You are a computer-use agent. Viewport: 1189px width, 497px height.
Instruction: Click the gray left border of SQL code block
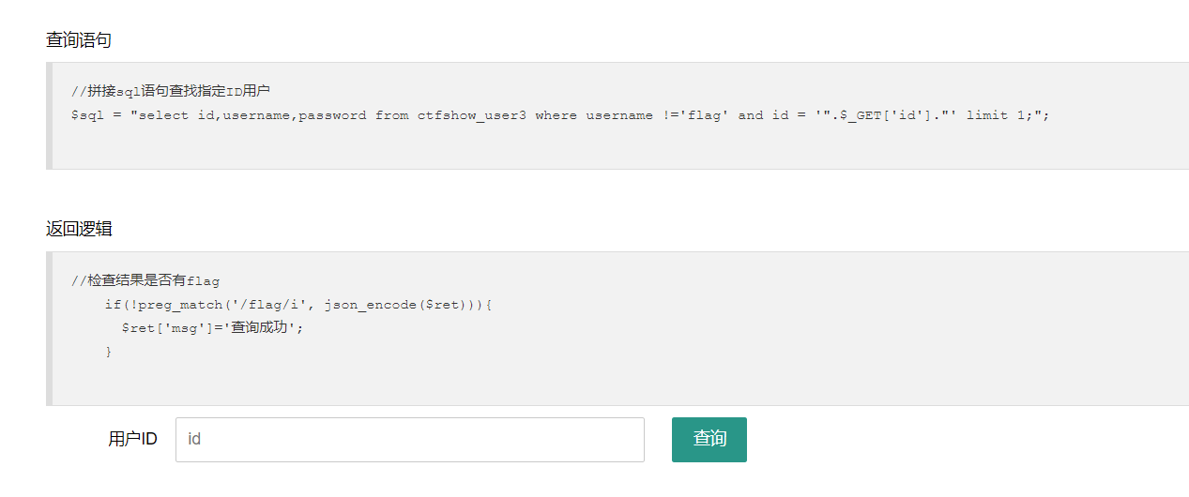coord(49,115)
